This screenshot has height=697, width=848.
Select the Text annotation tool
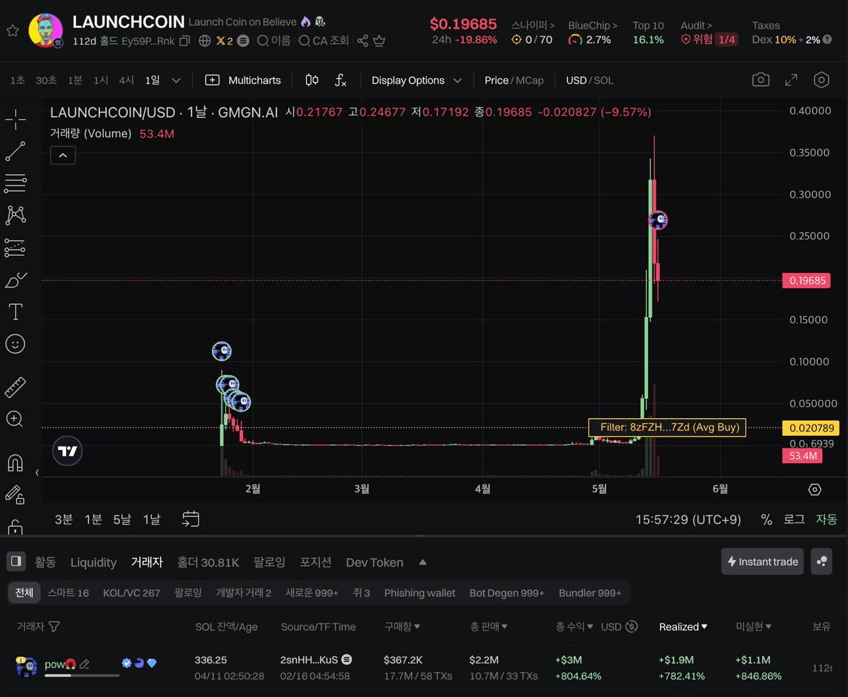(x=15, y=311)
